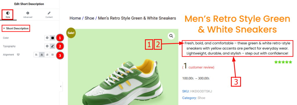Screen dimensions: 297x105
Task: Set alignment to justified
Action: click(52, 55)
